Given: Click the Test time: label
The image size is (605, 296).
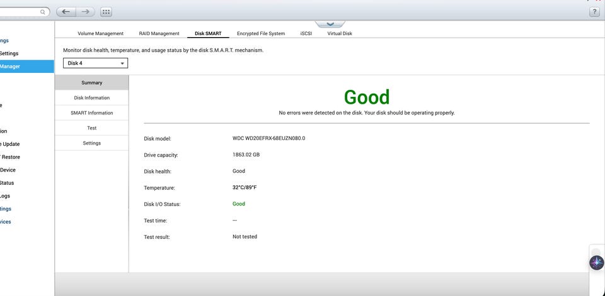Looking at the screenshot, I should [156, 221].
